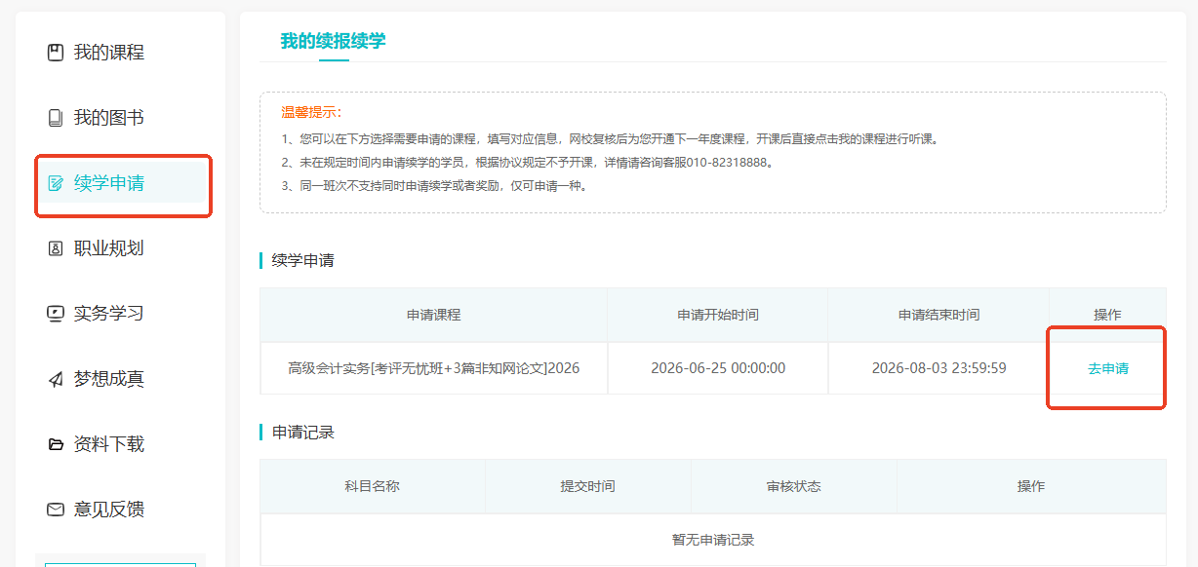Click the 资料下载 folder icon
Screen dimensions: 1198x567
56,444
